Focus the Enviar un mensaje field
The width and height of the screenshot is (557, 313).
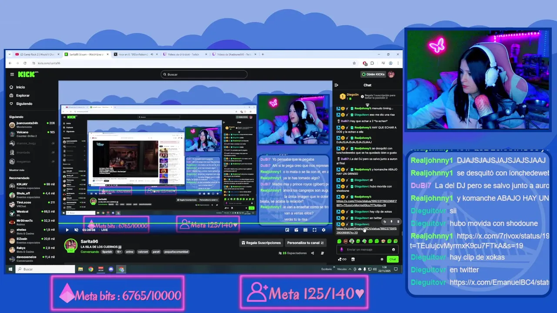[x=367, y=250]
